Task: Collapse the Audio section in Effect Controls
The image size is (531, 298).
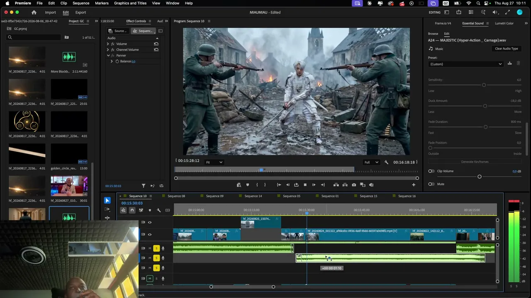Action: pyautogui.click(x=157, y=38)
